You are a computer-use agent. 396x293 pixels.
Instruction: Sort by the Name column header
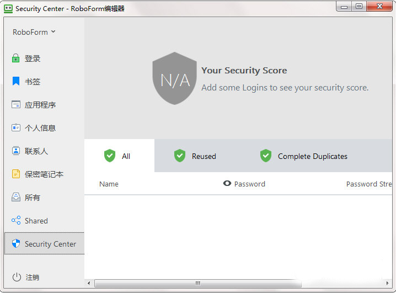pyautogui.click(x=109, y=184)
